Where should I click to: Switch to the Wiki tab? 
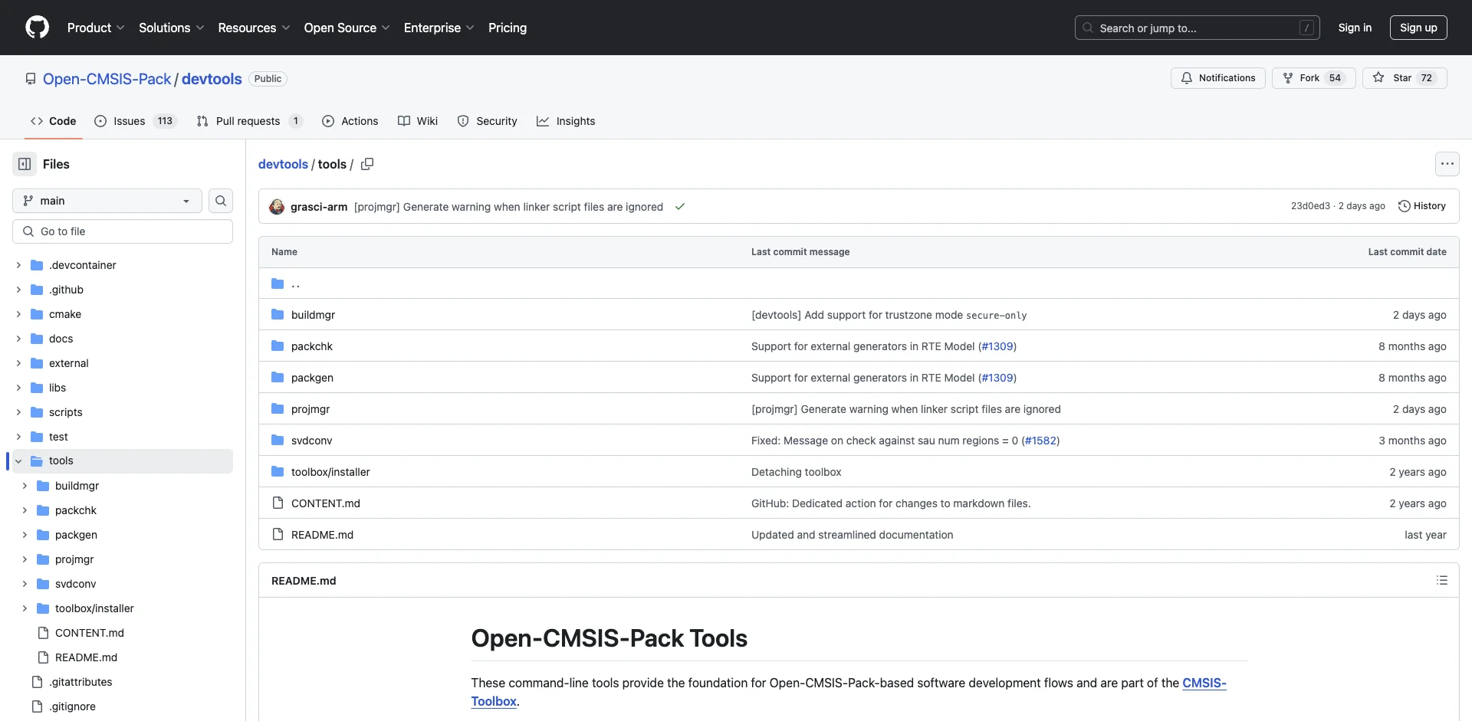coord(418,121)
